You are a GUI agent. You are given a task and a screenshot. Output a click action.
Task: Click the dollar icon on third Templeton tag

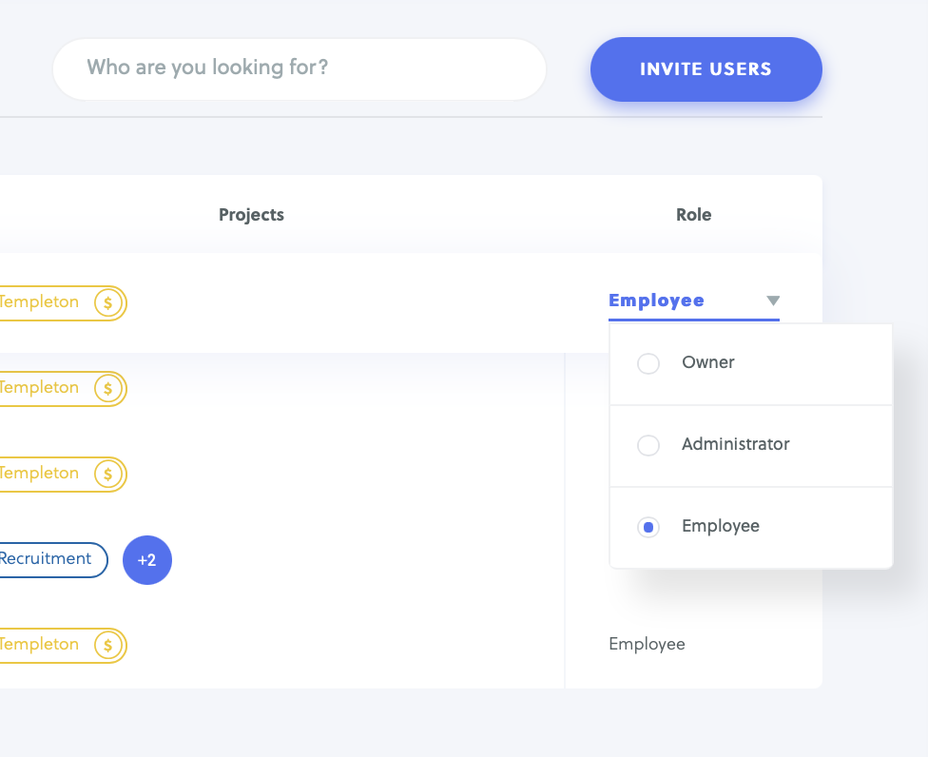tap(107, 475)
